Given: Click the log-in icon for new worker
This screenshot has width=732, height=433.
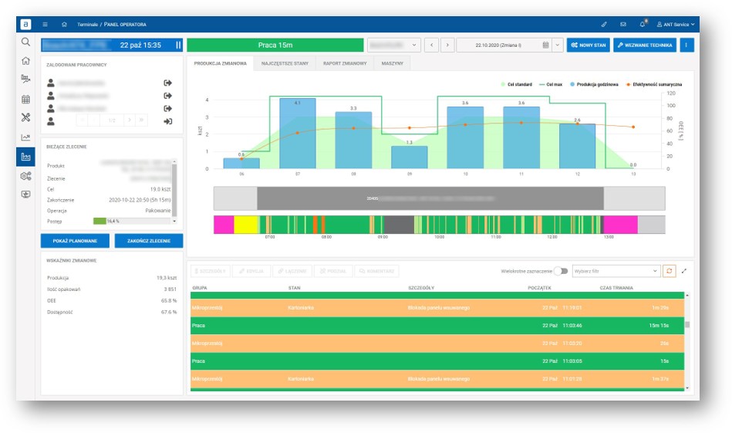Looking at the screenshot, I should (167, 121).
